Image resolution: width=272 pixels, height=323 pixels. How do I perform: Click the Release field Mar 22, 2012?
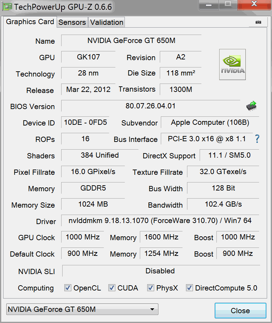pyautogui.click(x=88, y=89)
